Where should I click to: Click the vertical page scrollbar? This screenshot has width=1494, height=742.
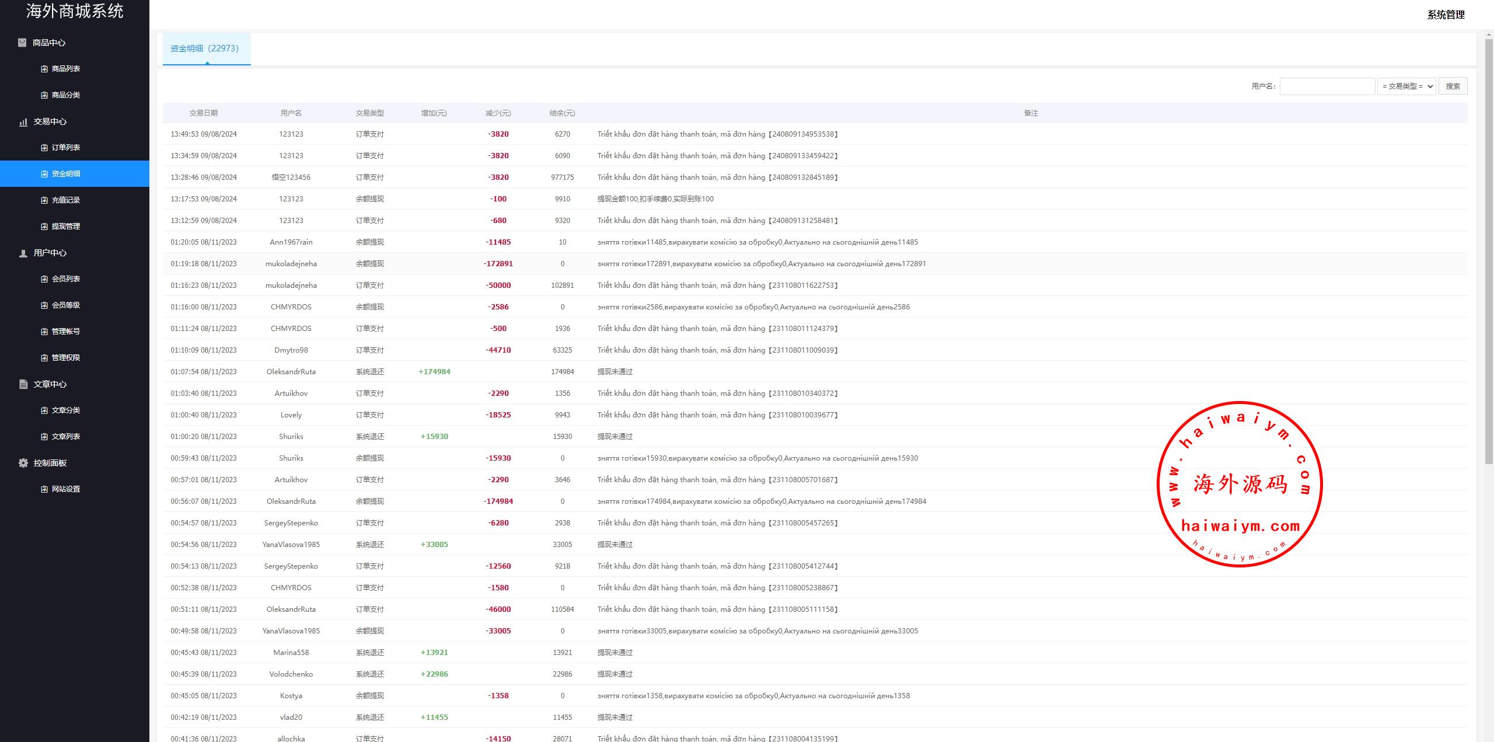click(1488, 251)
